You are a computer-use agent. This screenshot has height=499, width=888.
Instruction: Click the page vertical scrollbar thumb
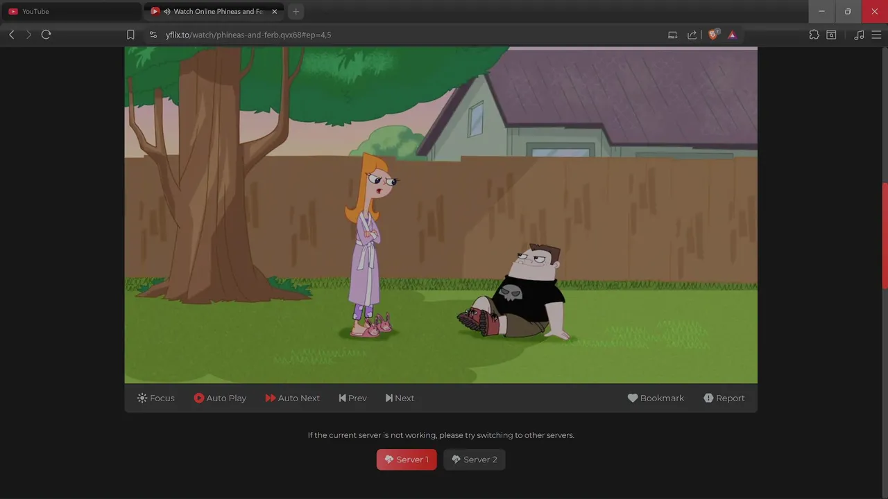point(885,236)
